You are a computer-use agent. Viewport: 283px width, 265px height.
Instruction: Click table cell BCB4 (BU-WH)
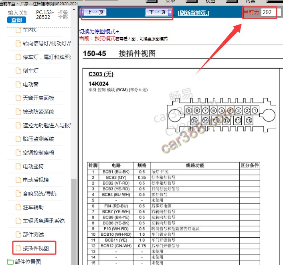point(116,194)
